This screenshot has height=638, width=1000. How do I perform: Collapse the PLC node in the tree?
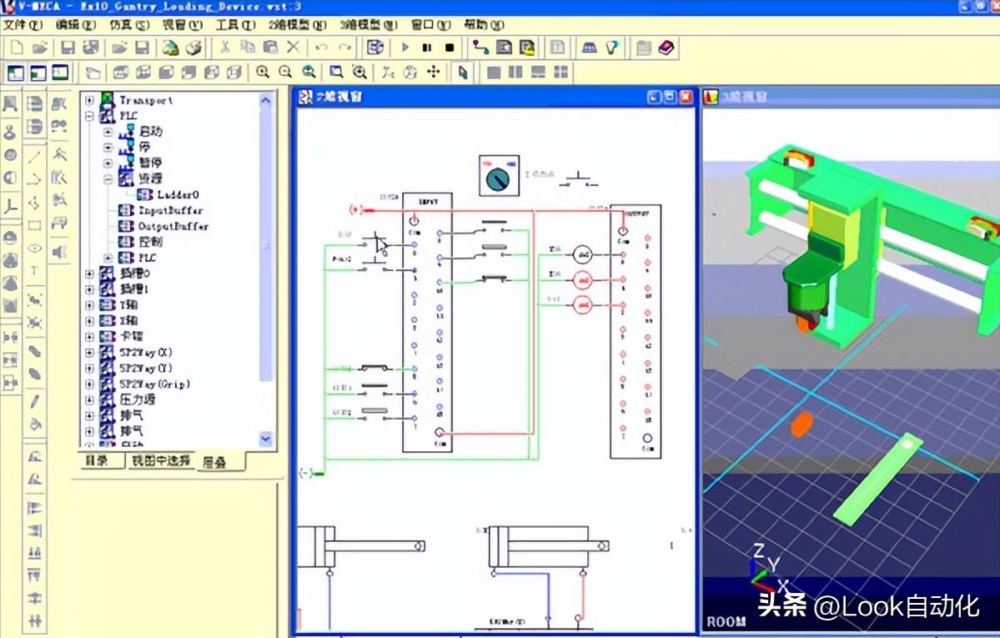90,114
